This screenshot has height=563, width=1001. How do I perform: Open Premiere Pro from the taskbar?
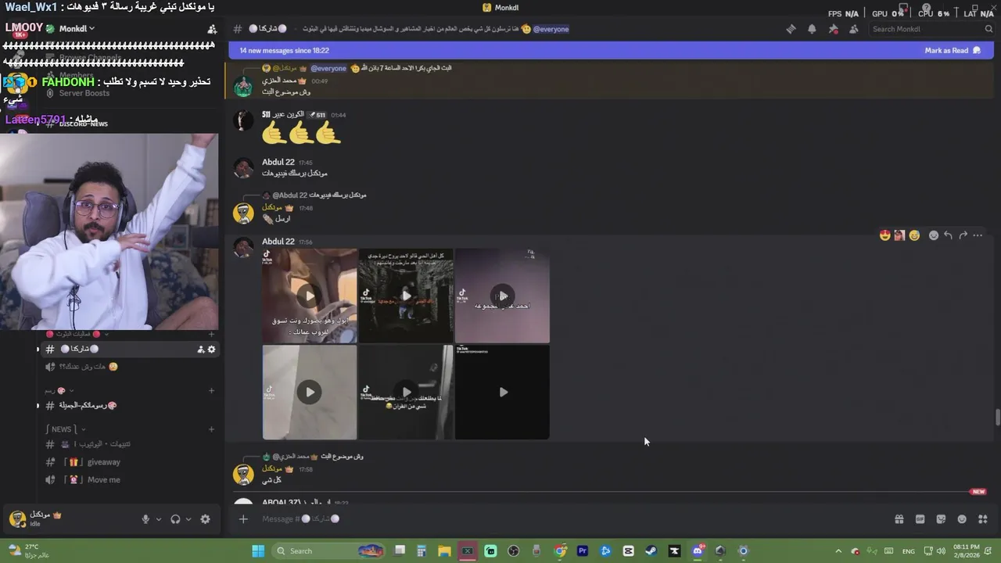click(x=583, y=550)
